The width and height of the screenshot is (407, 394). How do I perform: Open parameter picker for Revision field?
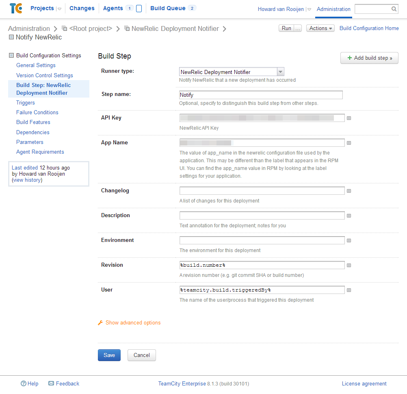(x=349, y=266)
